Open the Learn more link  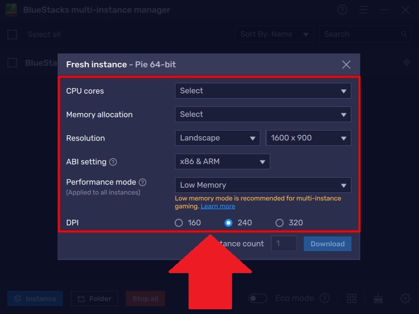pyautogui.click(x=217, y=206)
